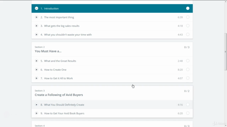Click the icon beside Introduction lecture
The image size is (227, 127).
37,8
